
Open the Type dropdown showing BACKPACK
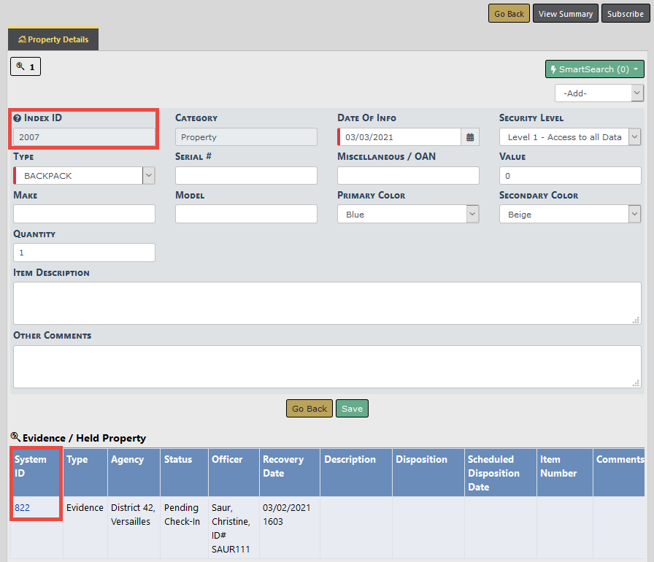84,176
